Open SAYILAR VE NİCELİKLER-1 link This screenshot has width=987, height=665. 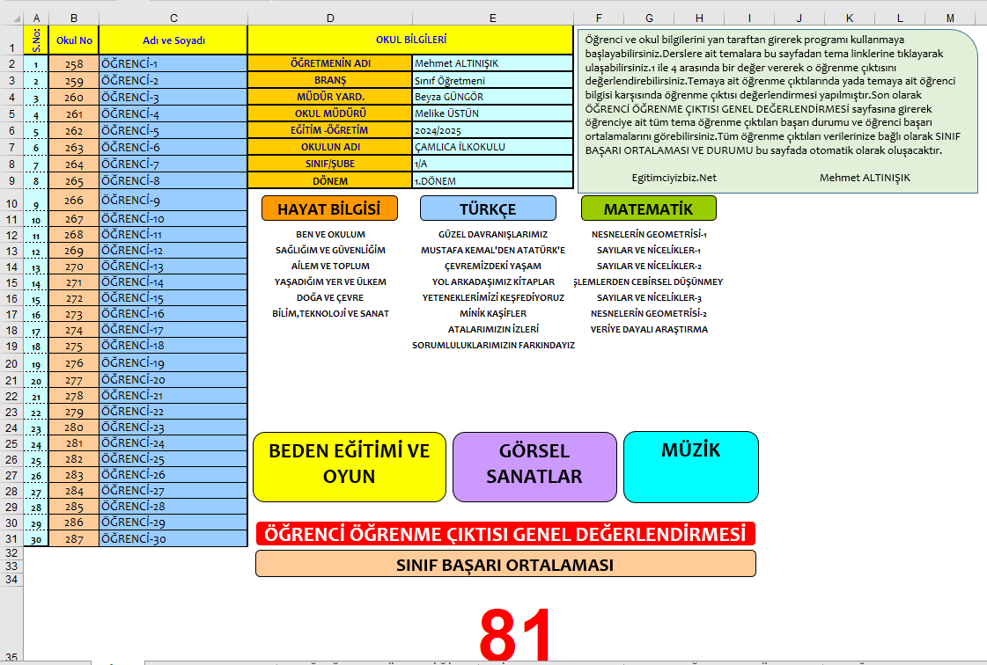tap(649, 250)
